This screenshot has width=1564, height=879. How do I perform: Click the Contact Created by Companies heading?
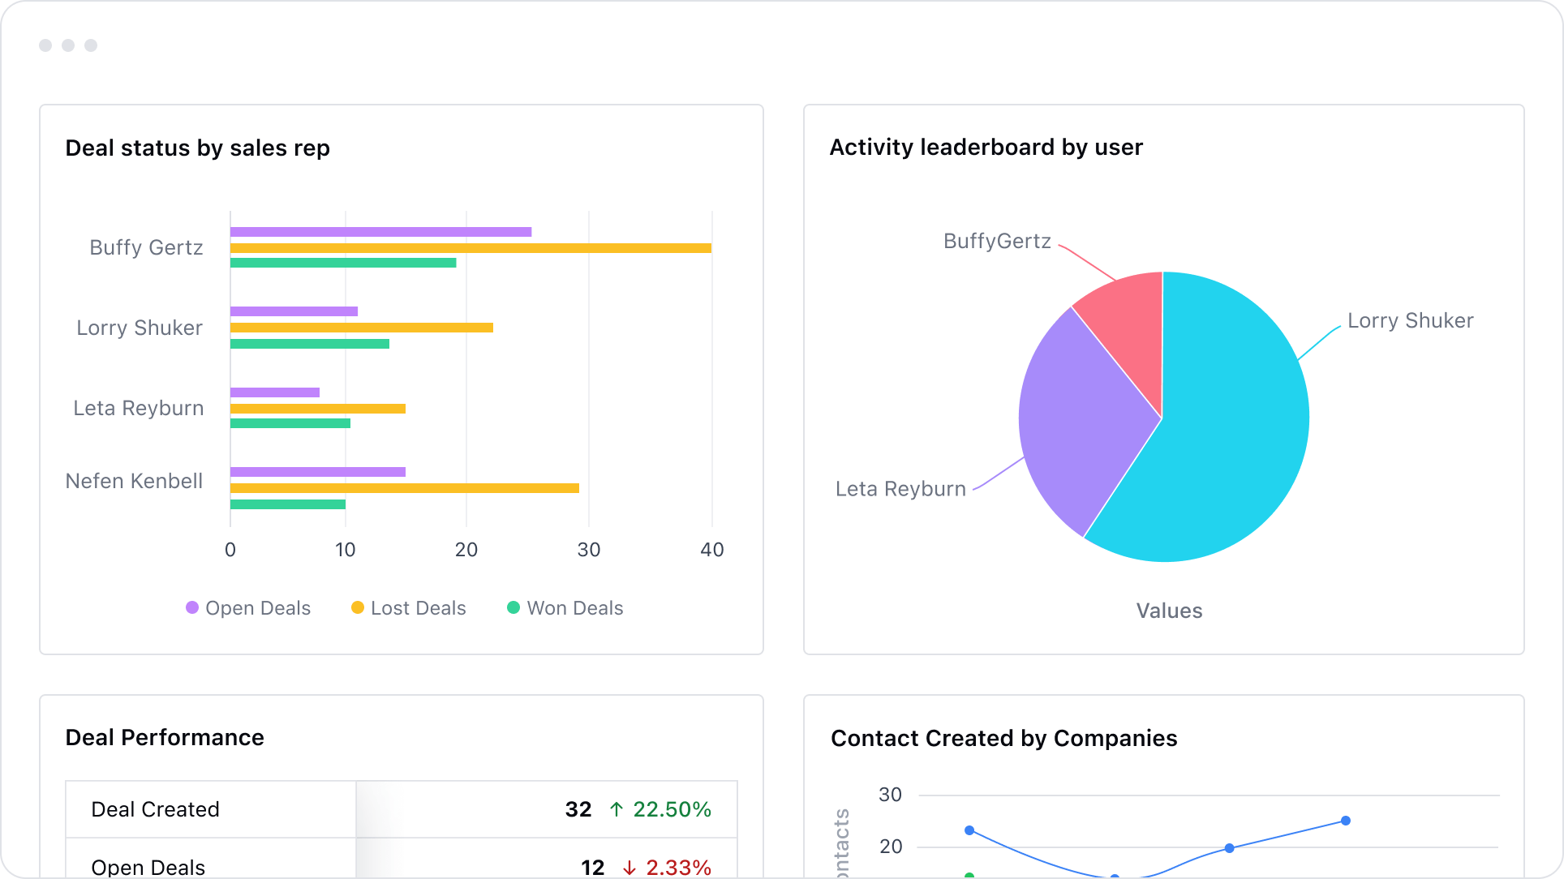(1003, 738)
